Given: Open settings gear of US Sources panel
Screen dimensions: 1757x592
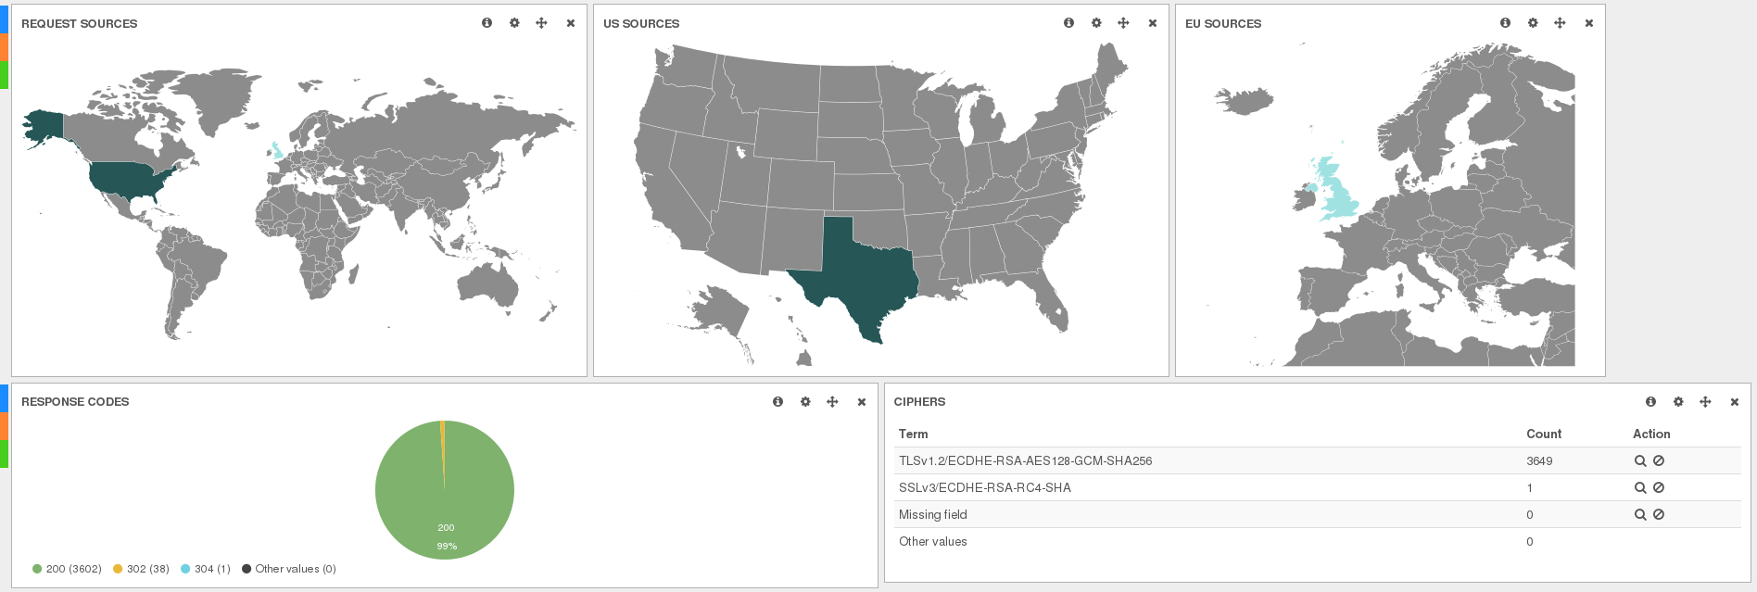Looking at the screenshot, I should pos(1096,23).
